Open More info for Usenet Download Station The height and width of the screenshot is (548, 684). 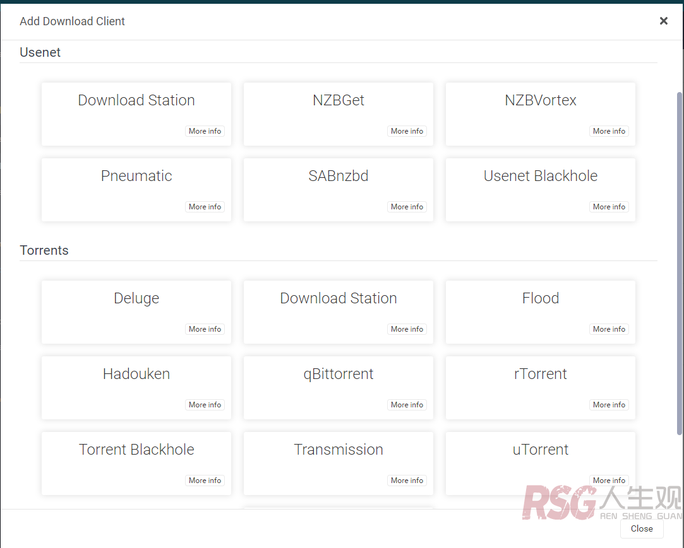205,131
